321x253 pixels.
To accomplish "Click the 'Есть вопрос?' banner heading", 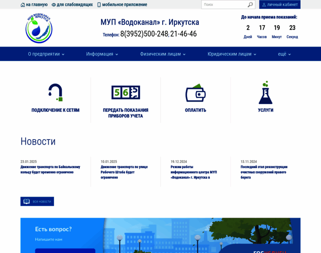I will [x=54, y=229].
